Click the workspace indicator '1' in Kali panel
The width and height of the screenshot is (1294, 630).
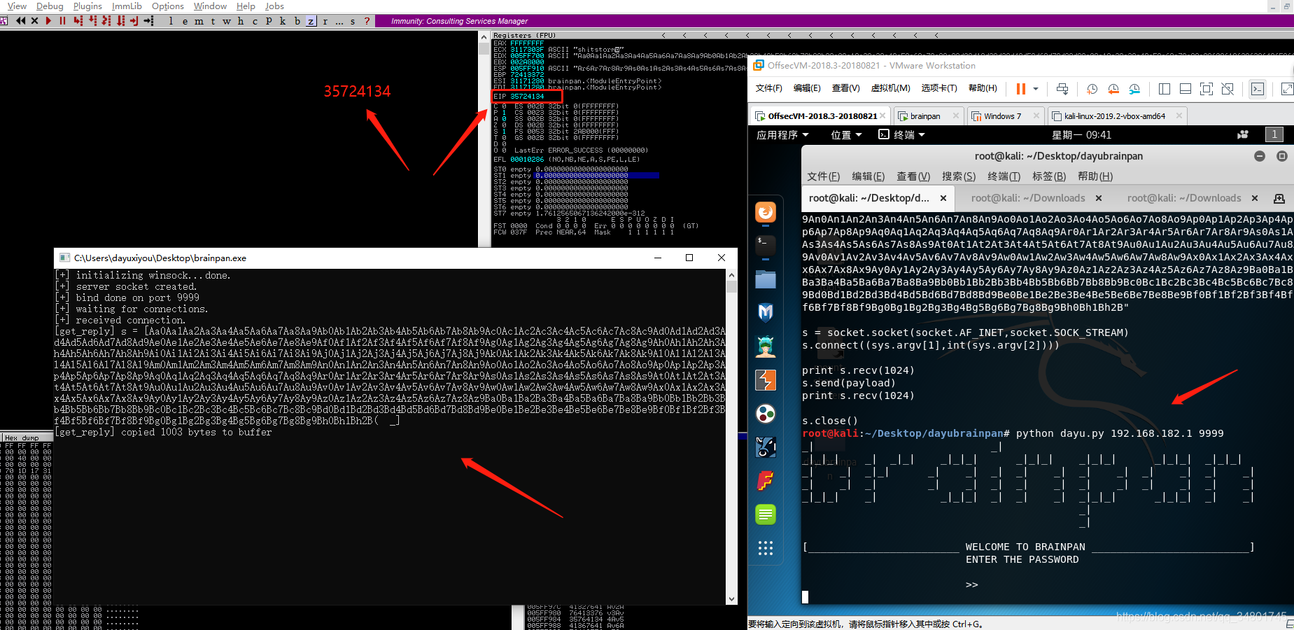(1274, 134)
